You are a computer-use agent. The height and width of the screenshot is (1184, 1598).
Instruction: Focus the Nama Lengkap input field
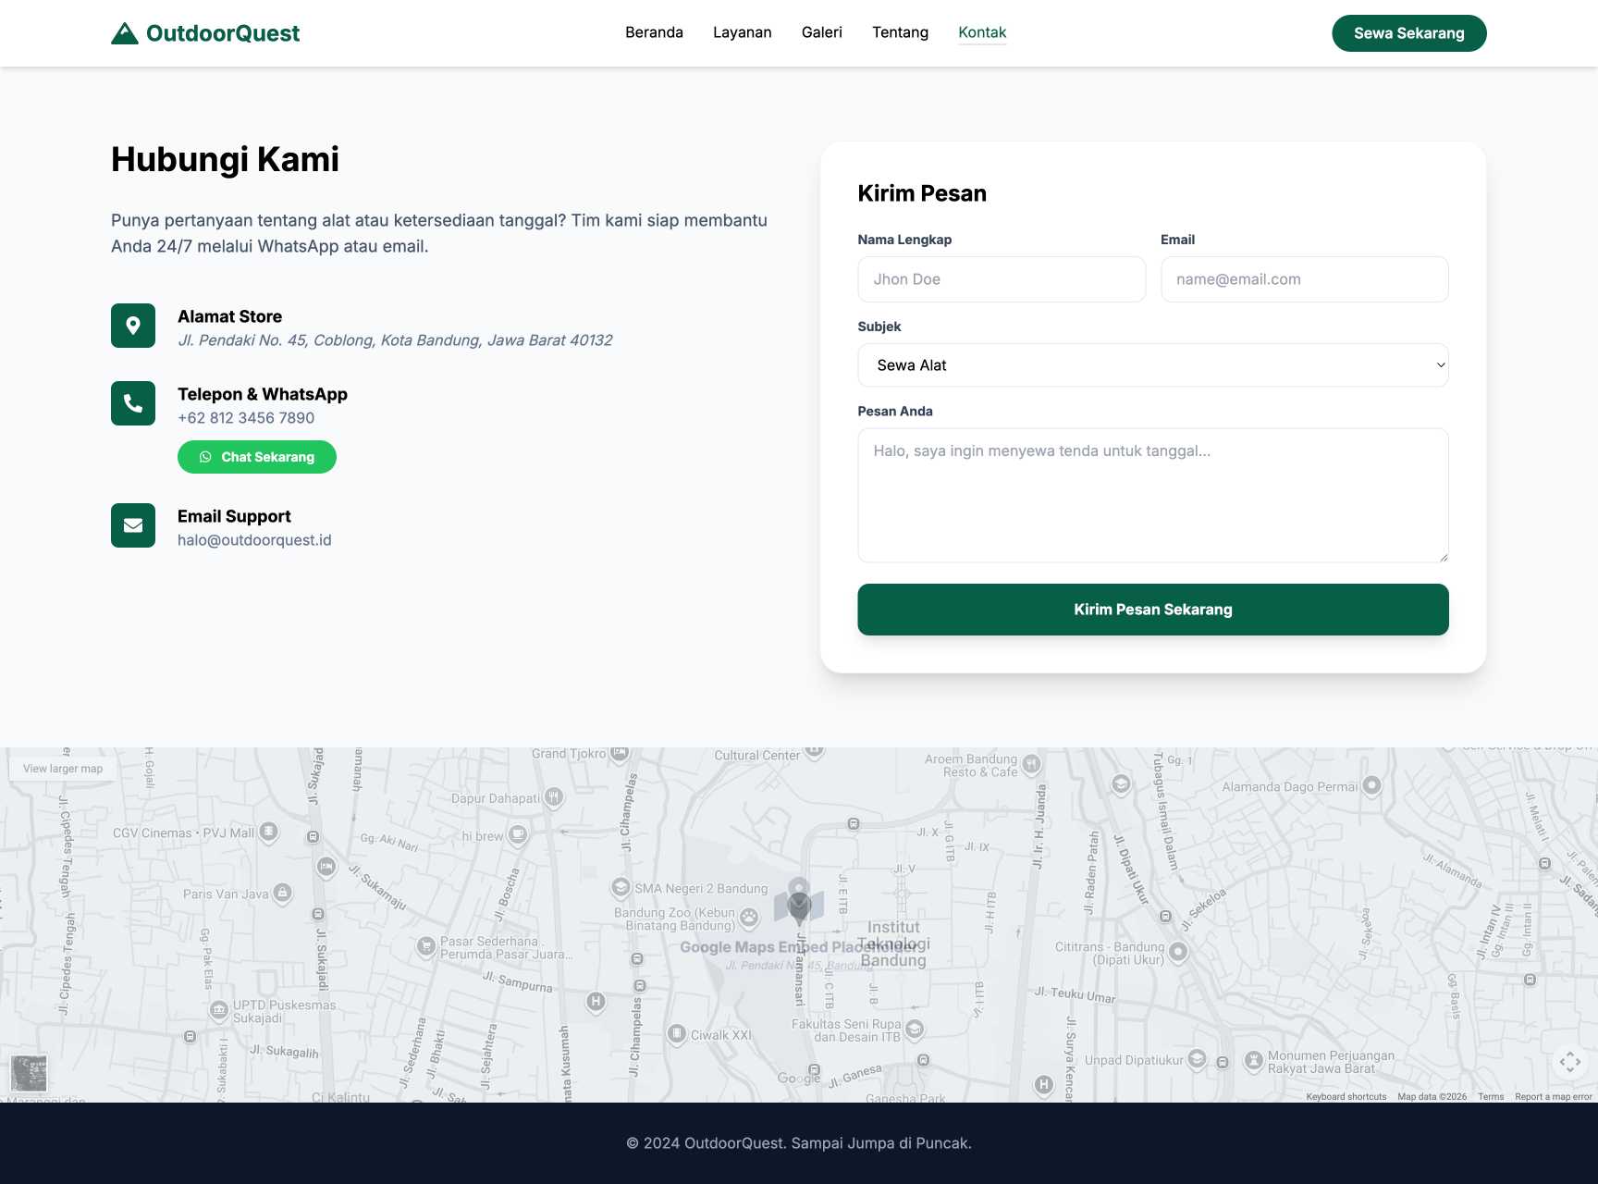pos(1001,279)
